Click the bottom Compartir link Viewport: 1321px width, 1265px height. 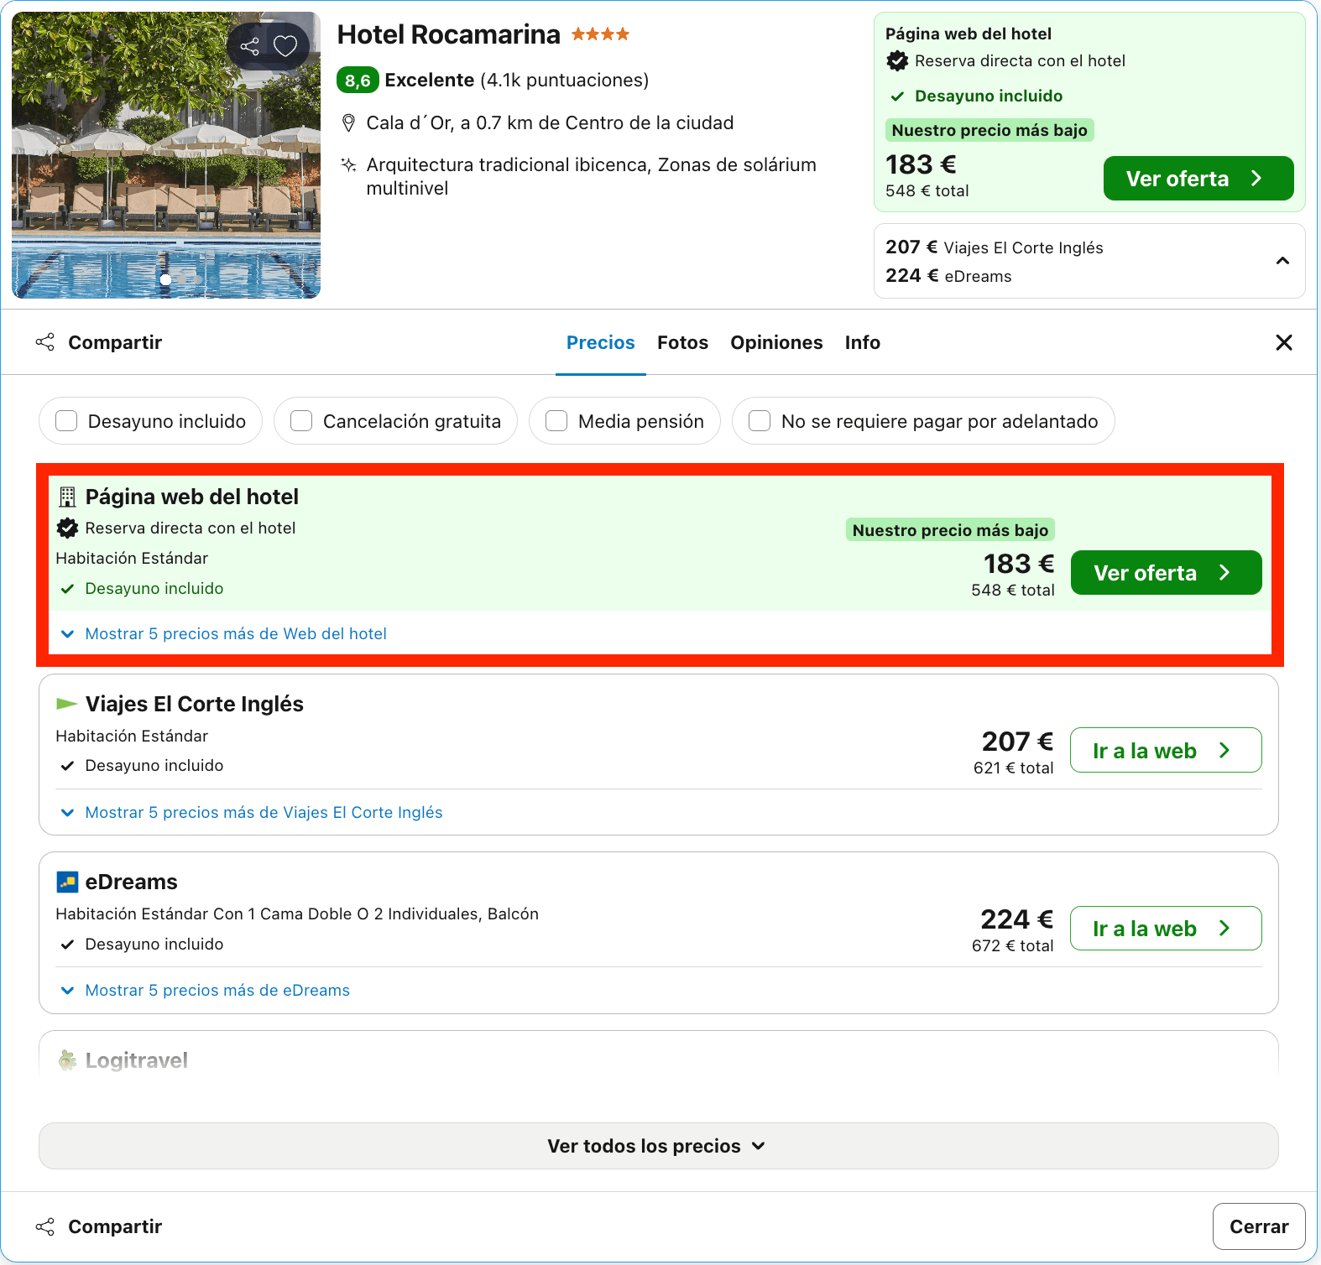pyautogui.click(x=115, y=1226)
